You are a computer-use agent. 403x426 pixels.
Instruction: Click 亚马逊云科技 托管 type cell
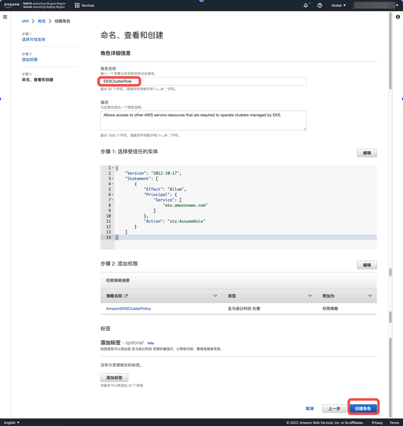(244, 309)
